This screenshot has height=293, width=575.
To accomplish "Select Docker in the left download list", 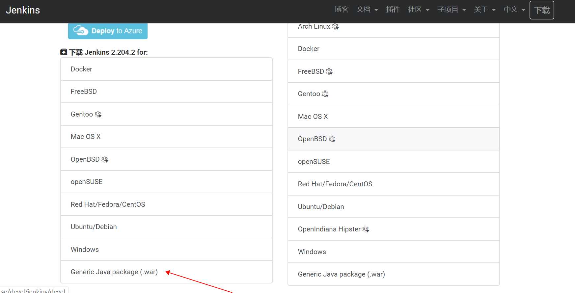I will pos(166,69).
